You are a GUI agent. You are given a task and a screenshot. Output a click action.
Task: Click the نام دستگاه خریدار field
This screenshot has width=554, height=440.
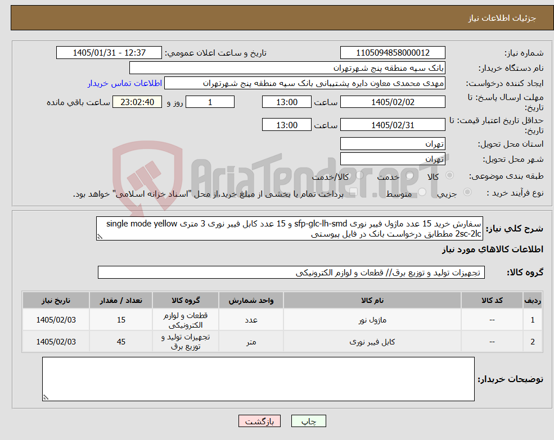point(287,68)
